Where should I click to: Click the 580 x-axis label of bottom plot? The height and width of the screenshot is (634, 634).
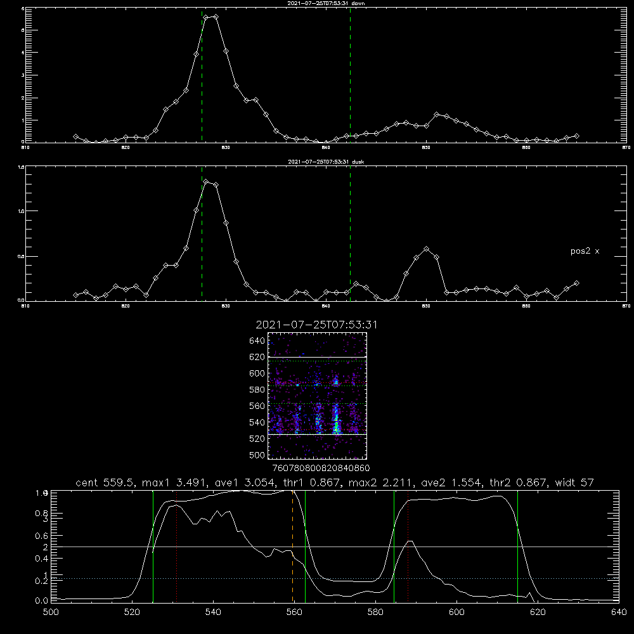[x=375, y=612]
